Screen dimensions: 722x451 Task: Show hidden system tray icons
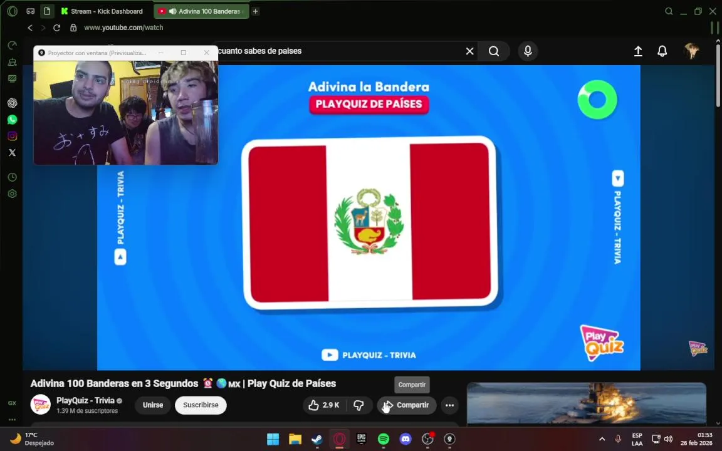pos(602,439)
